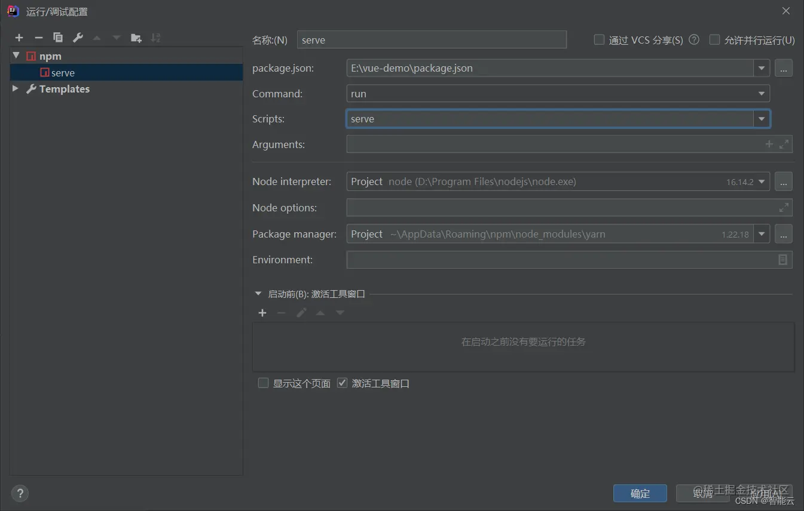Screen dimensions: 804x511
Task: Add item in Arguments field plus icon
Action: 769,144
